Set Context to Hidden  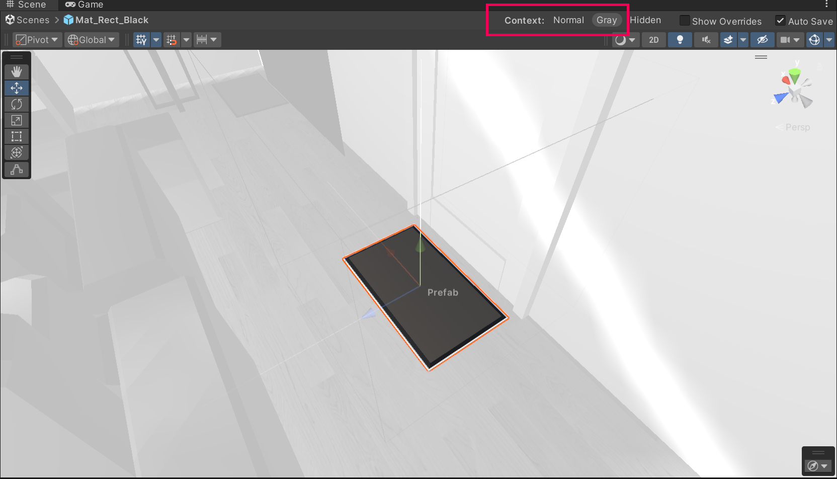(x=645, y=20)
